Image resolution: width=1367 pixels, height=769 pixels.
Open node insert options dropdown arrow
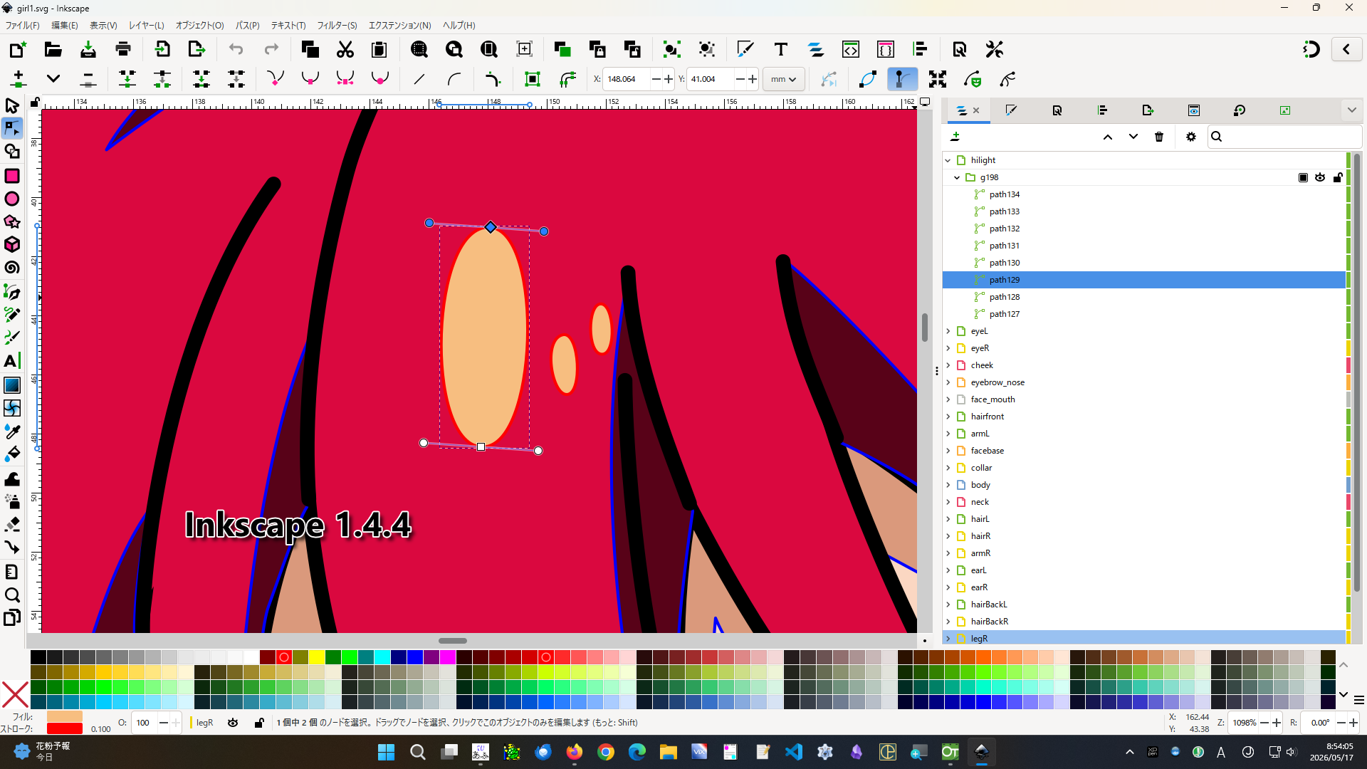(53, 79)
